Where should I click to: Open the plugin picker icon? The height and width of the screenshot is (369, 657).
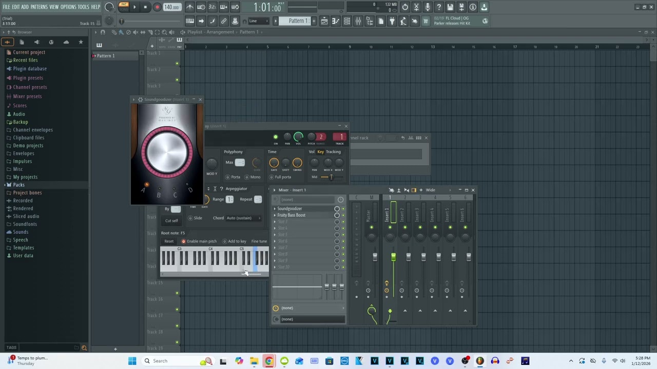[x=392, y=21]
